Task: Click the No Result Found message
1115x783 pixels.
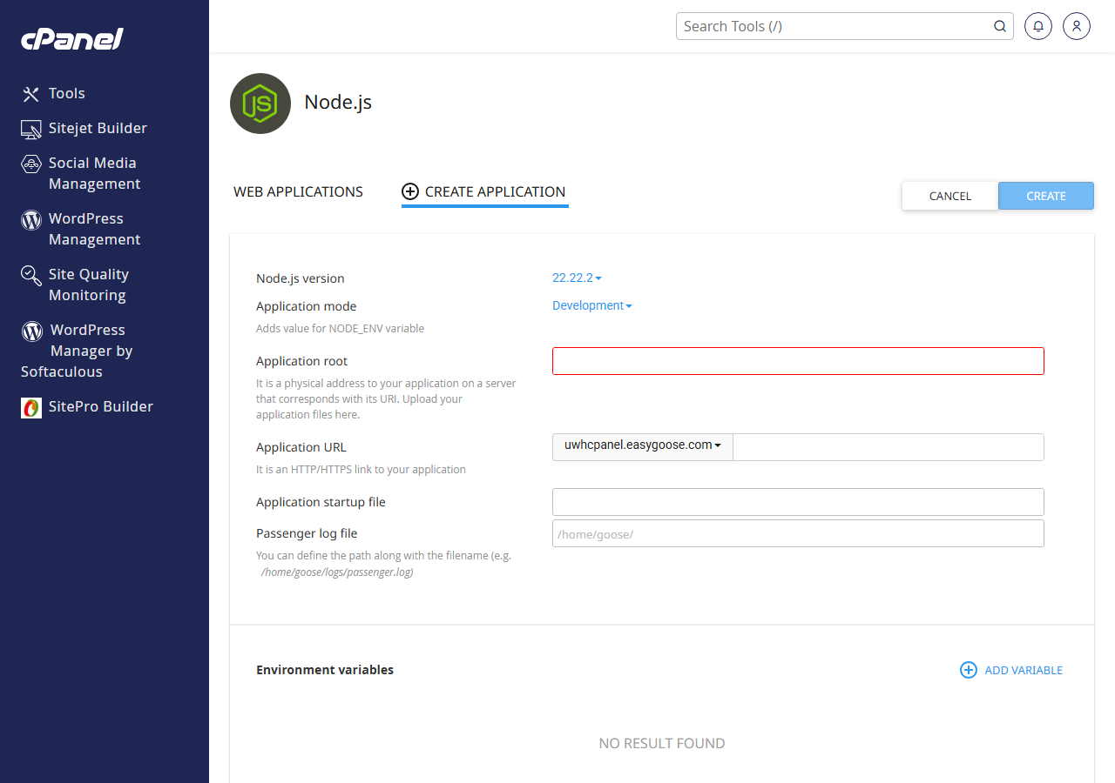Action: tap(662, 743)
